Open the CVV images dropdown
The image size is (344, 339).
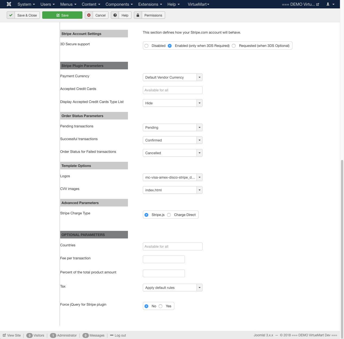(x=172, y=190)
